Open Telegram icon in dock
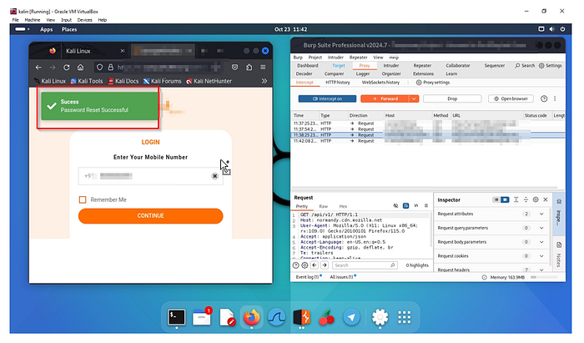 coord(351,317)
